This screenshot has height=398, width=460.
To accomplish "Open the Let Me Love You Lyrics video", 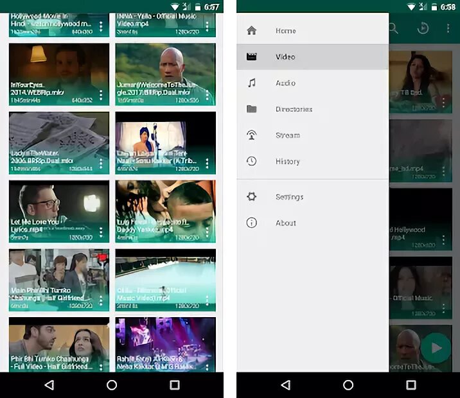I will click(59, 211).
